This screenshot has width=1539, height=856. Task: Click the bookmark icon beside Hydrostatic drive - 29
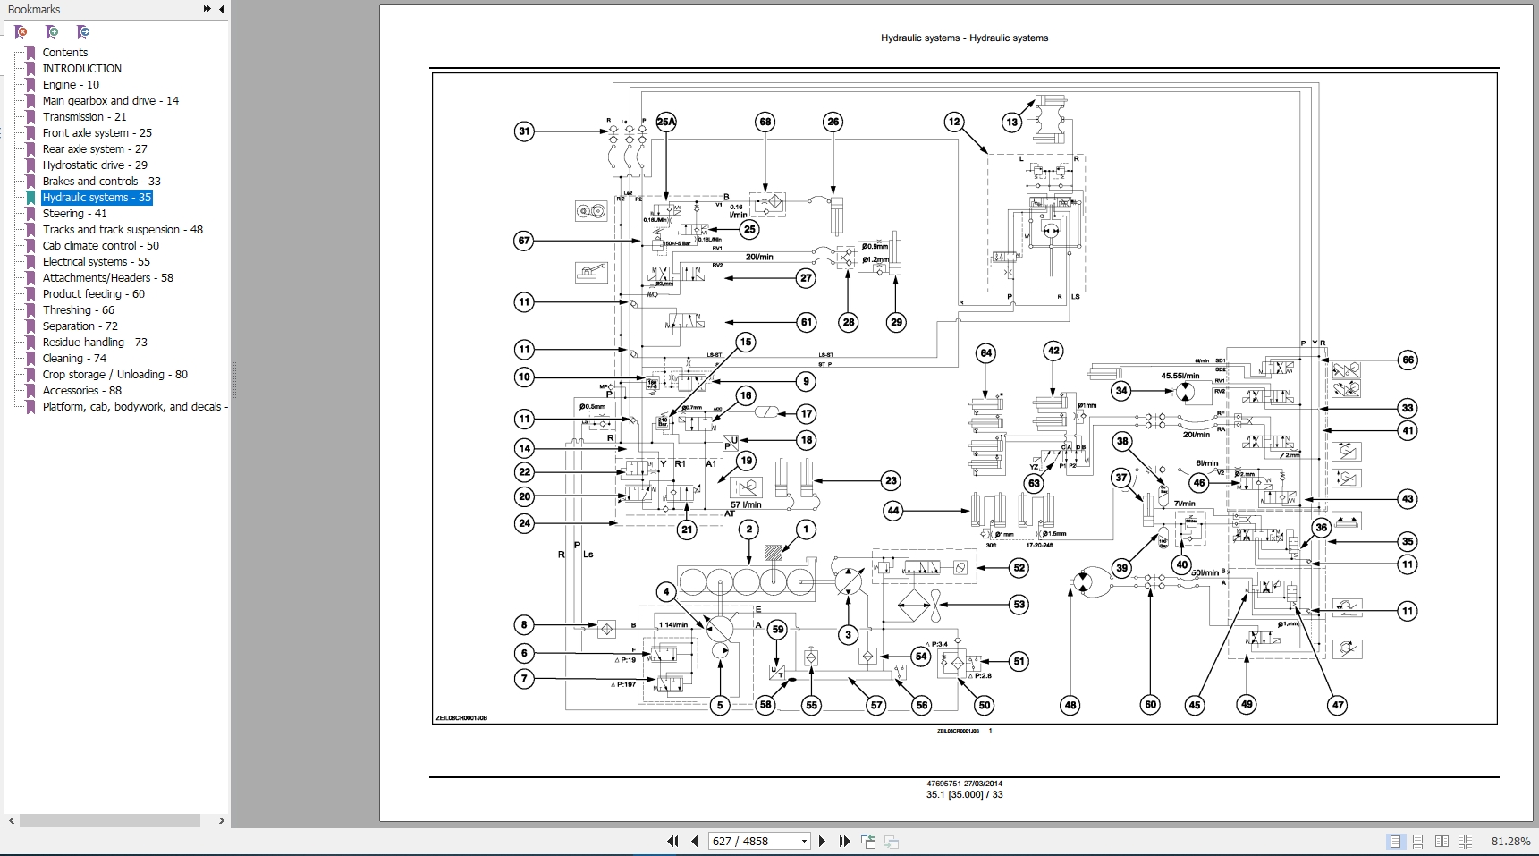tap(30, 165)
